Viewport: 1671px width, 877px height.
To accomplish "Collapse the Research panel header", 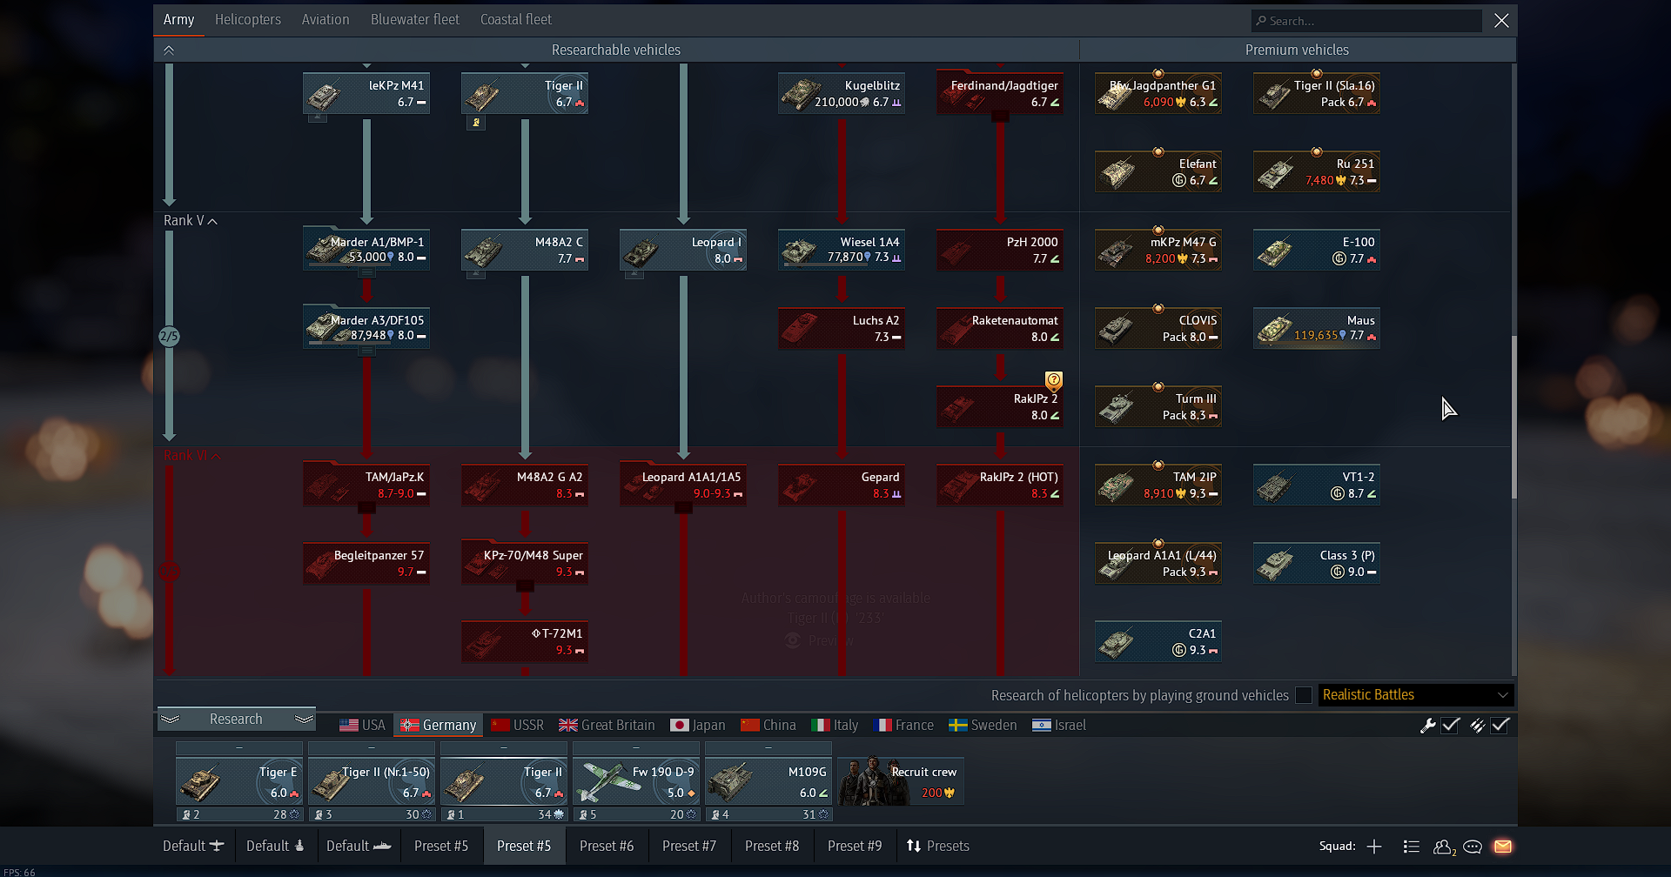I will (236, 720).
